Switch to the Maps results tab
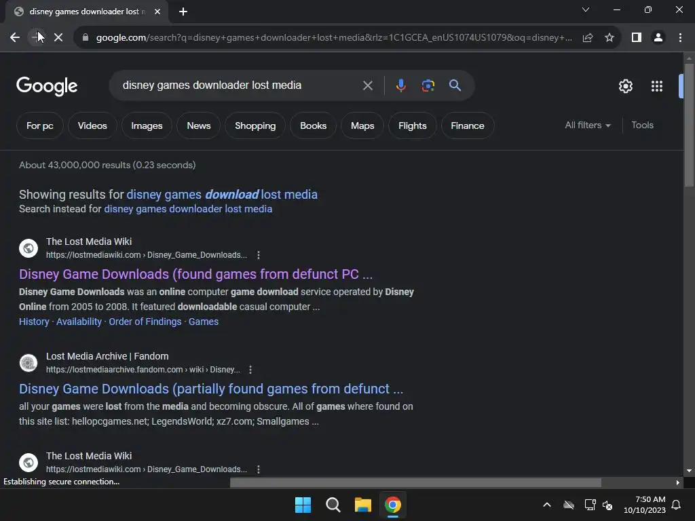The height and width of the screenshot is (521, 695). (x=362, y=126)
